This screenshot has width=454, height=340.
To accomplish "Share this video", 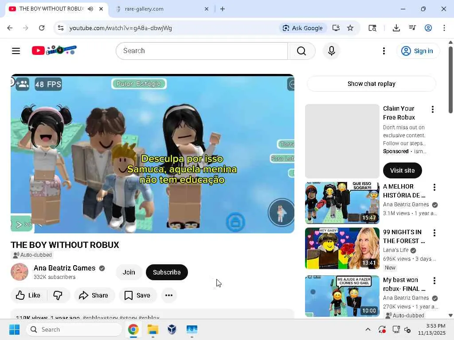I will point(94,295).
